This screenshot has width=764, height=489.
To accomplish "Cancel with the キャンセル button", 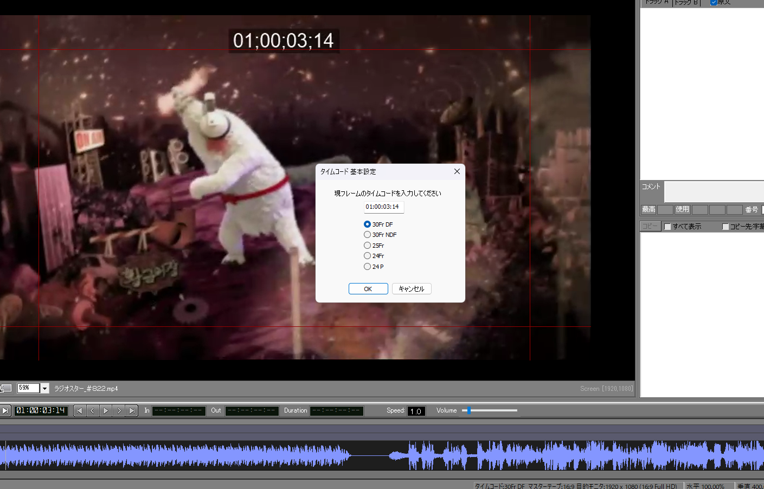I will click(412, 289).
